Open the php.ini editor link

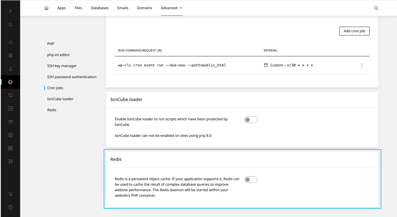point(58,55)
